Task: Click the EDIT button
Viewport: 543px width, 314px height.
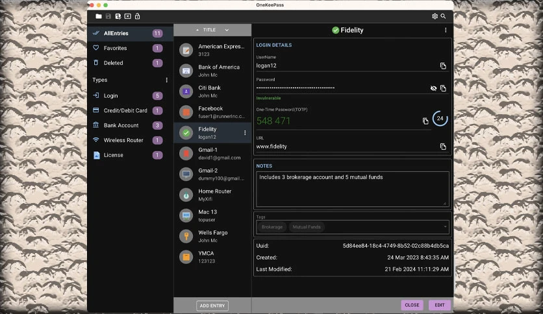Action: coord(440,305)
